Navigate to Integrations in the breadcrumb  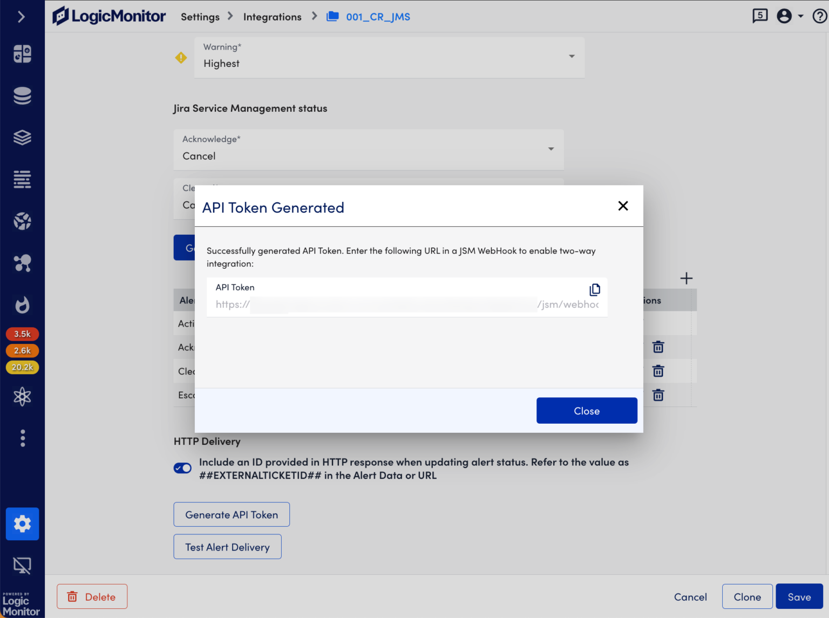(273, 17)
